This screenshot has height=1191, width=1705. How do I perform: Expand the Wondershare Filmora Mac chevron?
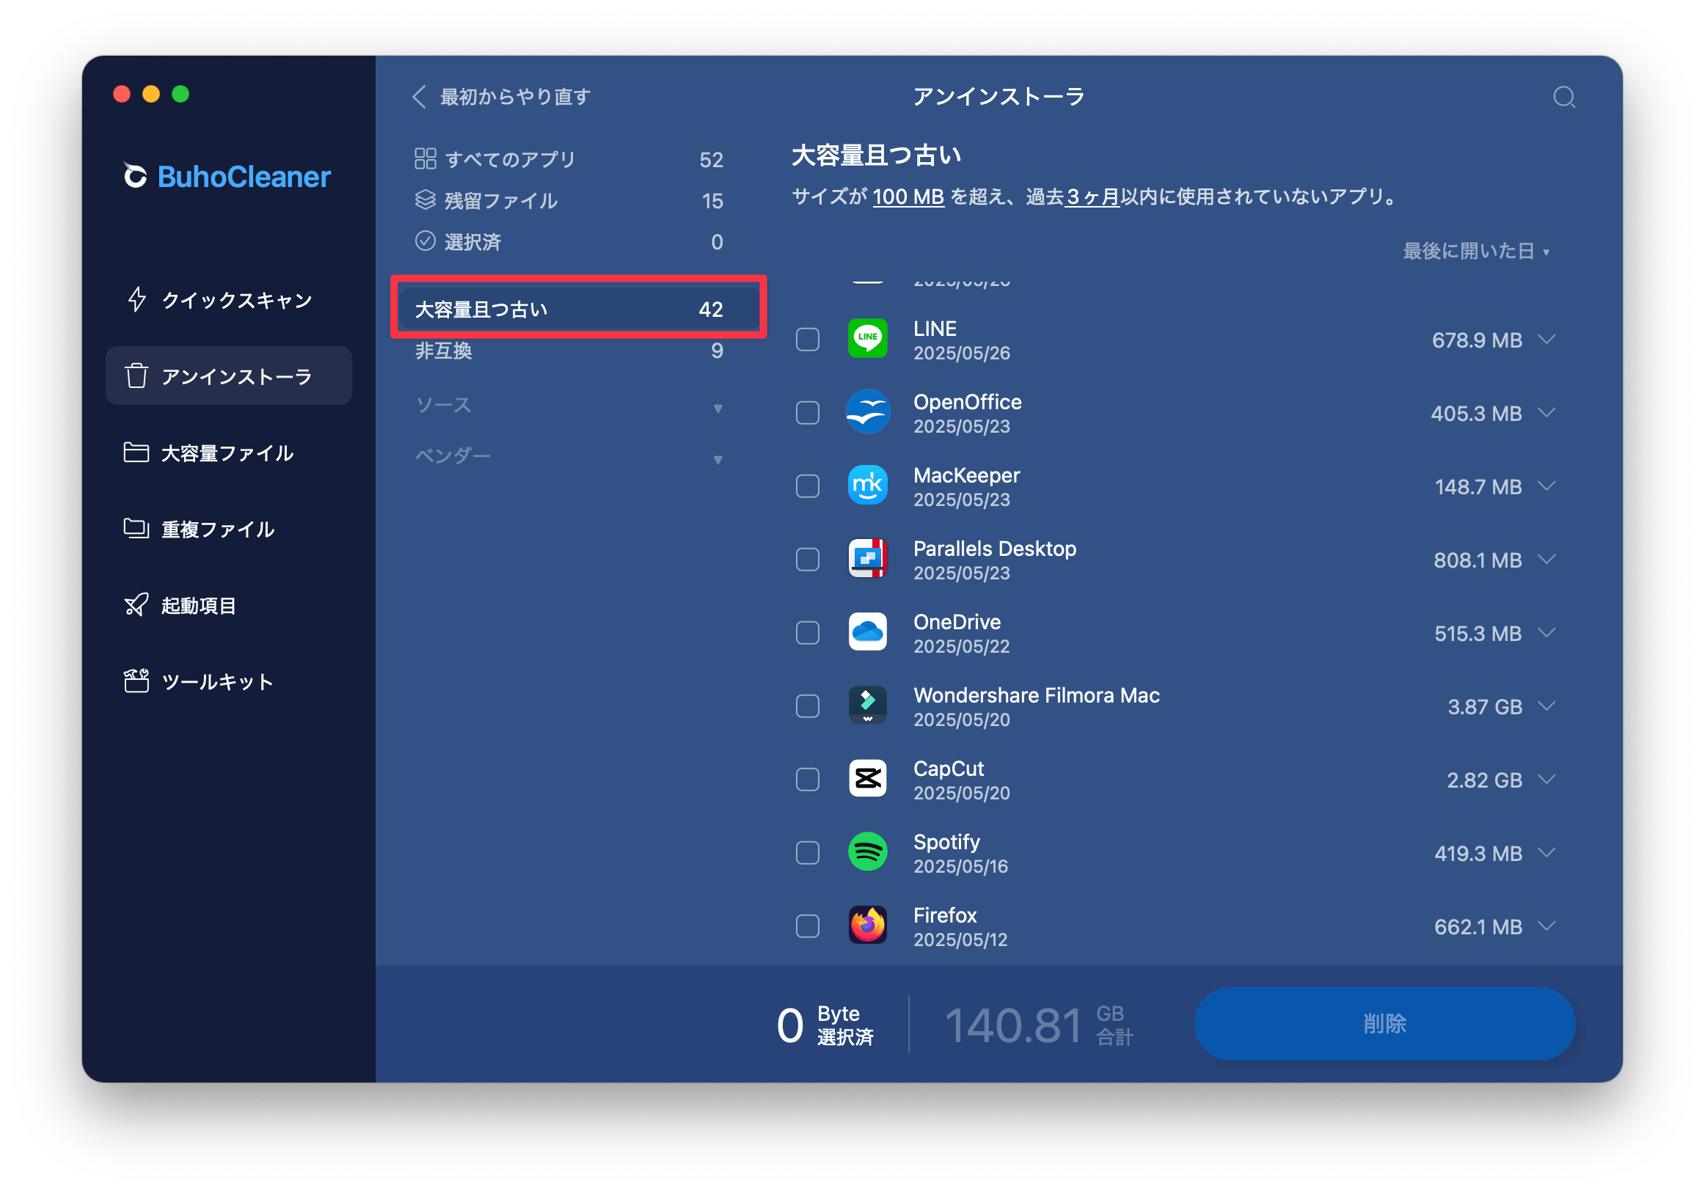[1546, 706]
